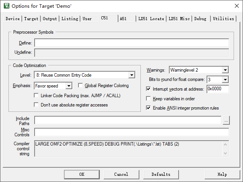The height and width of the screenshot is (182, 243).
Task: Click the browse button for Include Paths
Action: 226,120
